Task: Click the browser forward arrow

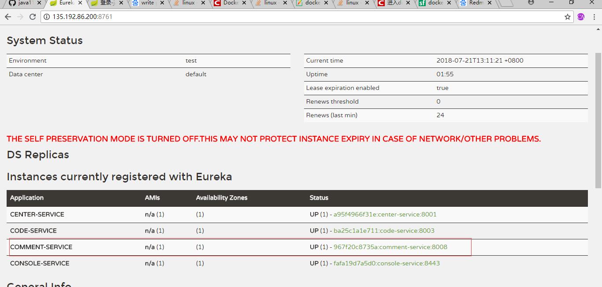Action: [20, 17]
